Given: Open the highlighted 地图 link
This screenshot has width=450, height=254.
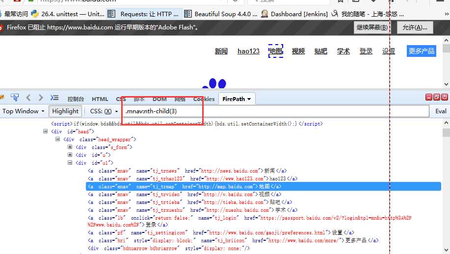Looking at the screenshot, I should click(276, 51).
